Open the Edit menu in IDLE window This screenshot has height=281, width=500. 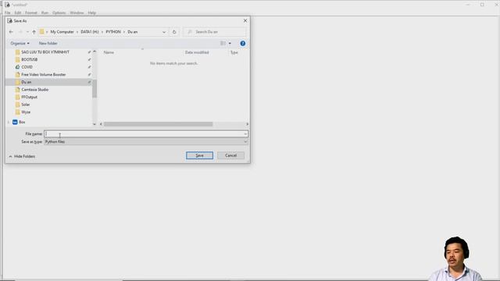click(18, 12)
